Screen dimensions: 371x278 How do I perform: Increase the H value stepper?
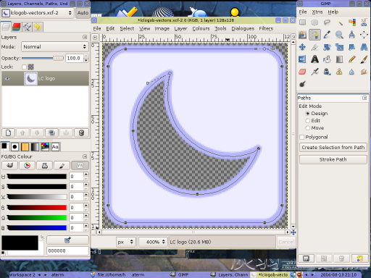86,174
